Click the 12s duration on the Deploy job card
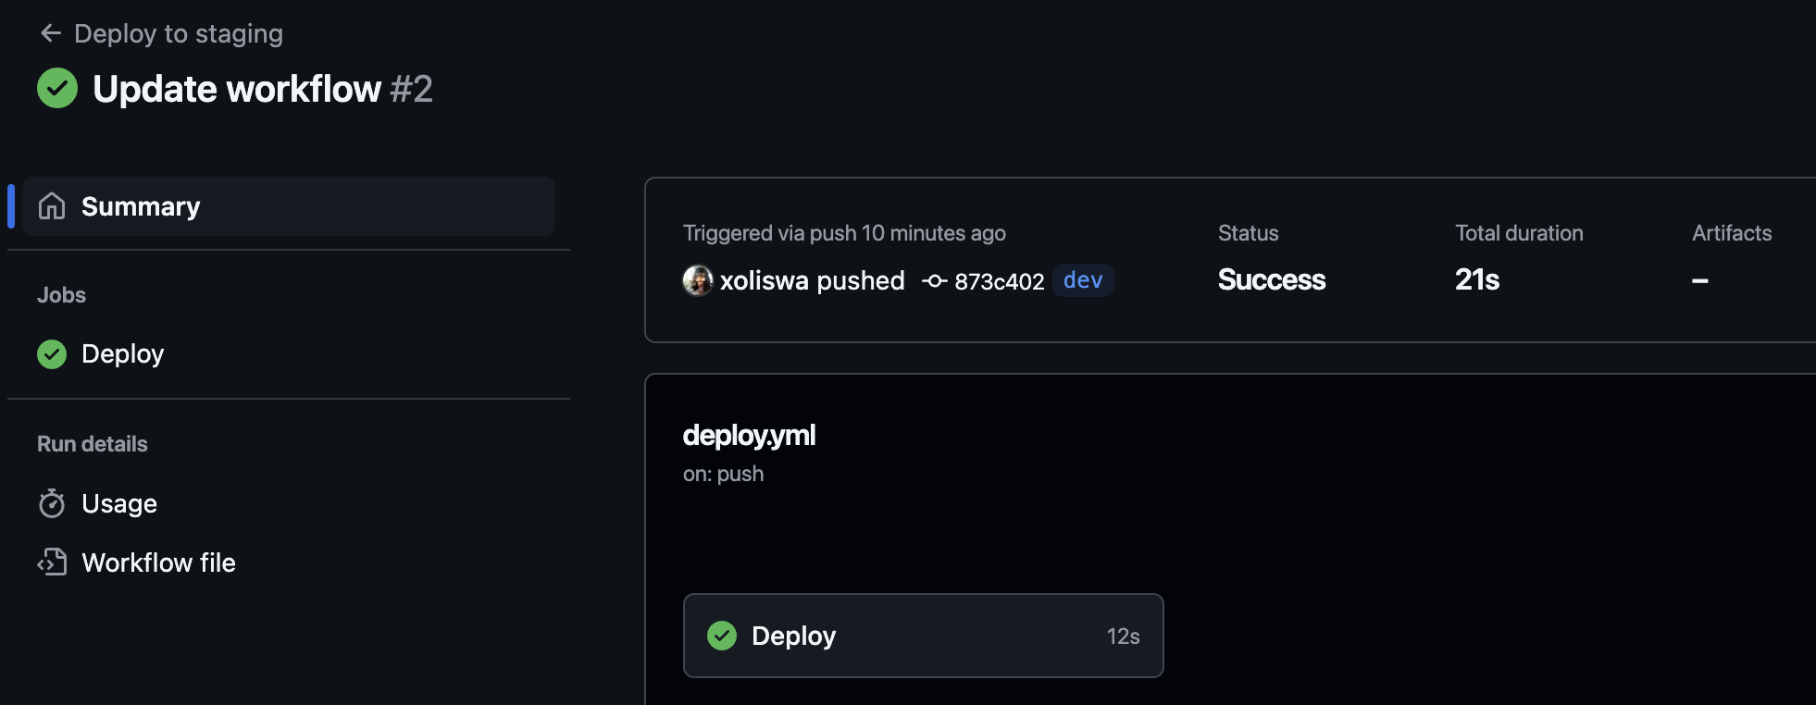Image resolution: width=1816 pixels, height=705 pixels. pyautogui.click(x=1123, y=637)
